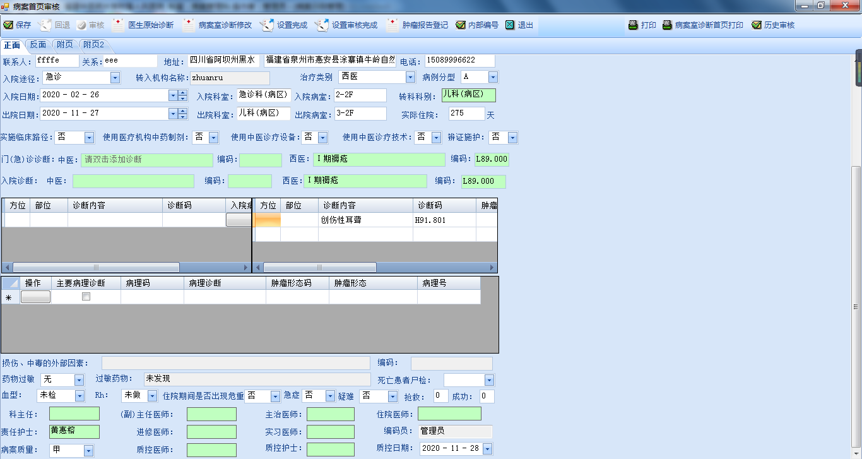862x459 pixels.
Task: Click the 操作 button in pathology grid row
Action: [35, 297]
